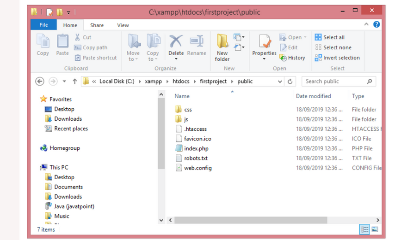Go up one folder level arrow
The image size is (407, 240).
[x=75, y=82]
